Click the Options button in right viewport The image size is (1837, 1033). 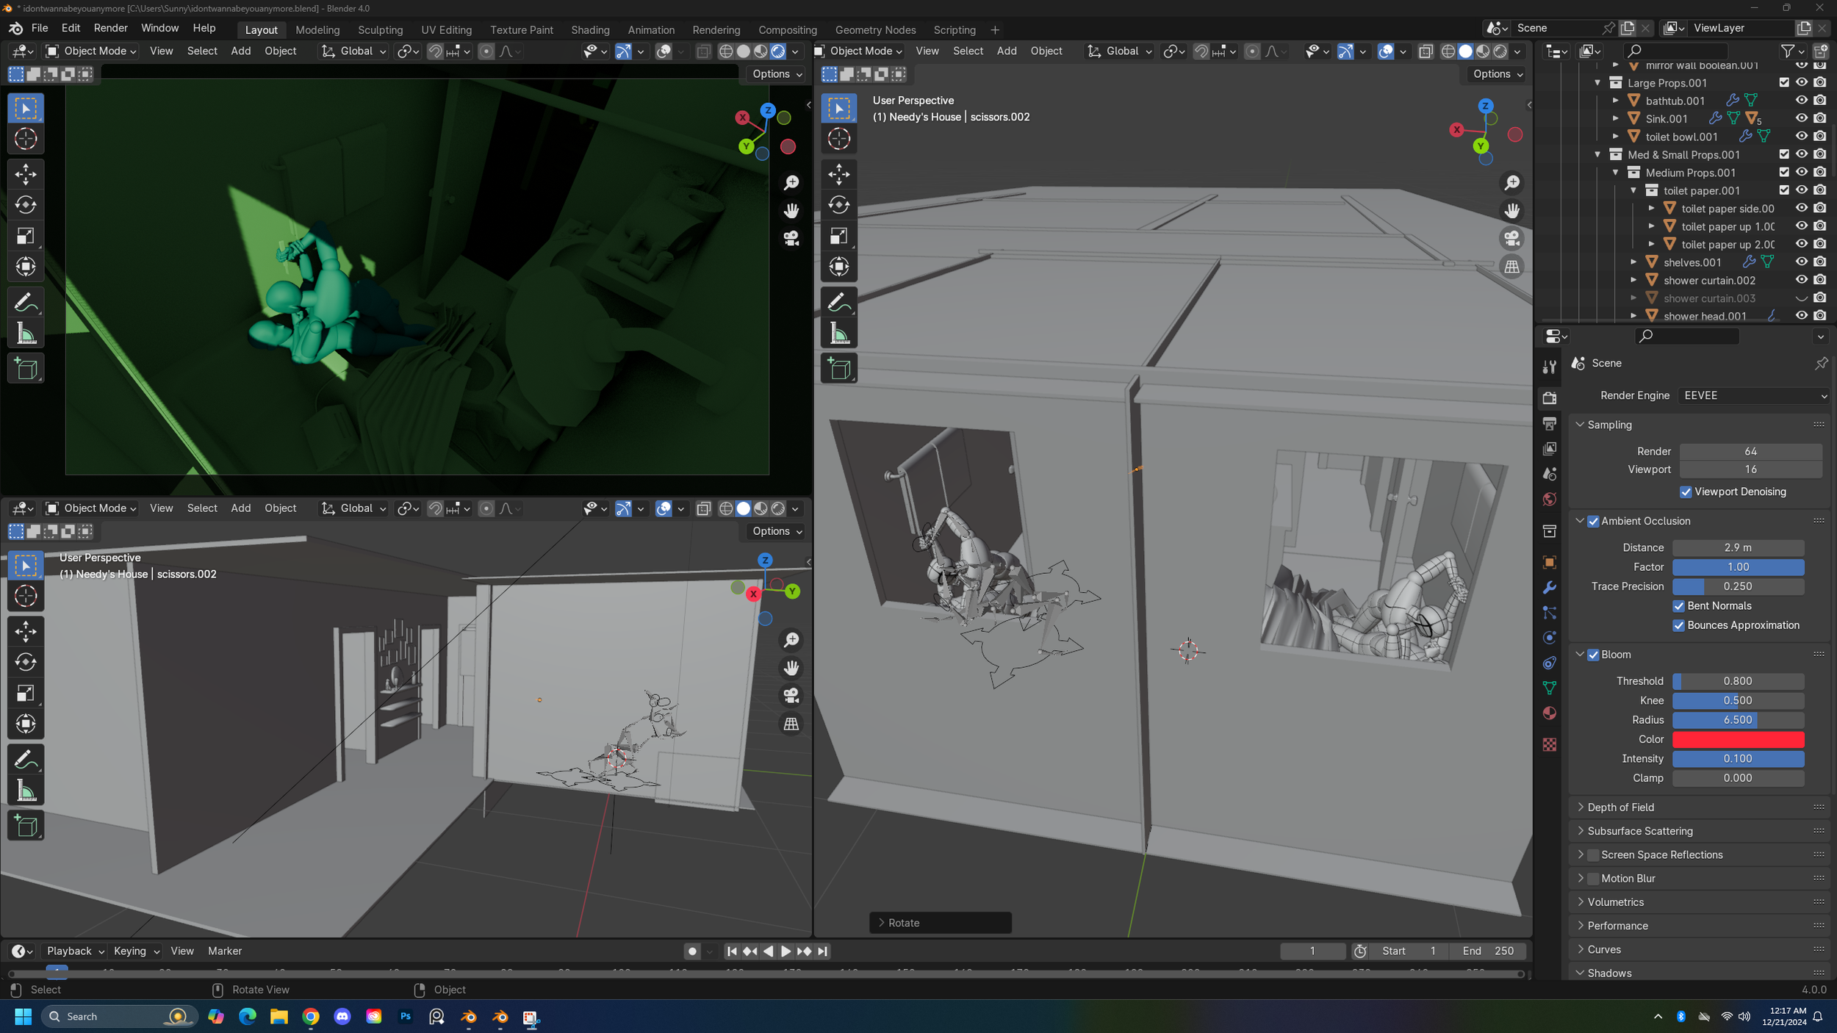click(1496, 74)
